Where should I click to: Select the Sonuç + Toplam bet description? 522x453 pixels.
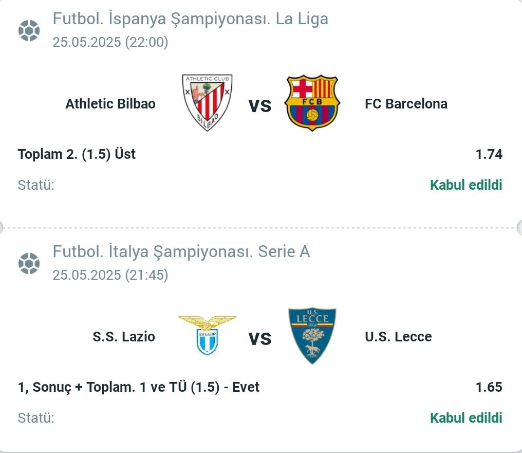(139, 387)
